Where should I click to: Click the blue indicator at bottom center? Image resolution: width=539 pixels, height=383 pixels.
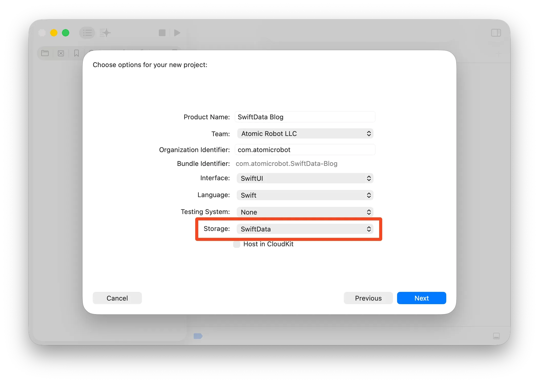[x=199, y=336]
